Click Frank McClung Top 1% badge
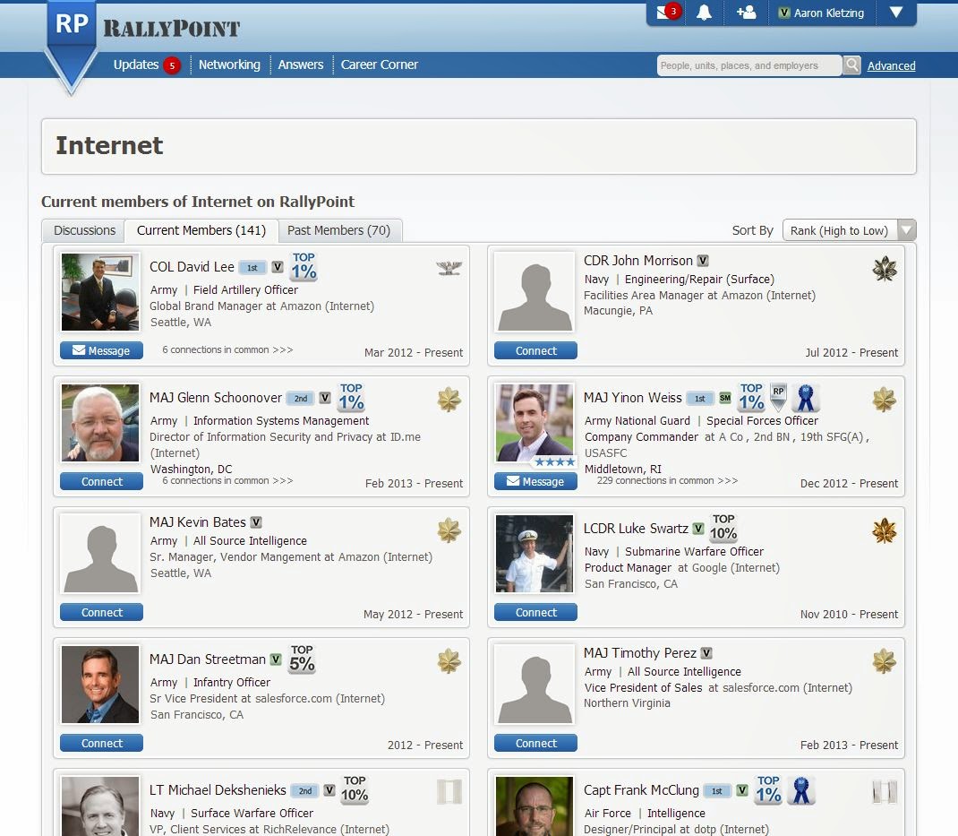958x836 pixels. coord(768,789)
